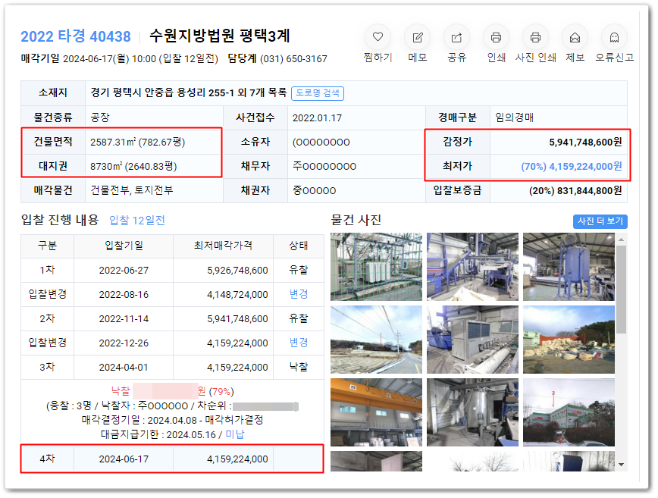Open the blue conveyor machine photo

[x=472, y=267]
